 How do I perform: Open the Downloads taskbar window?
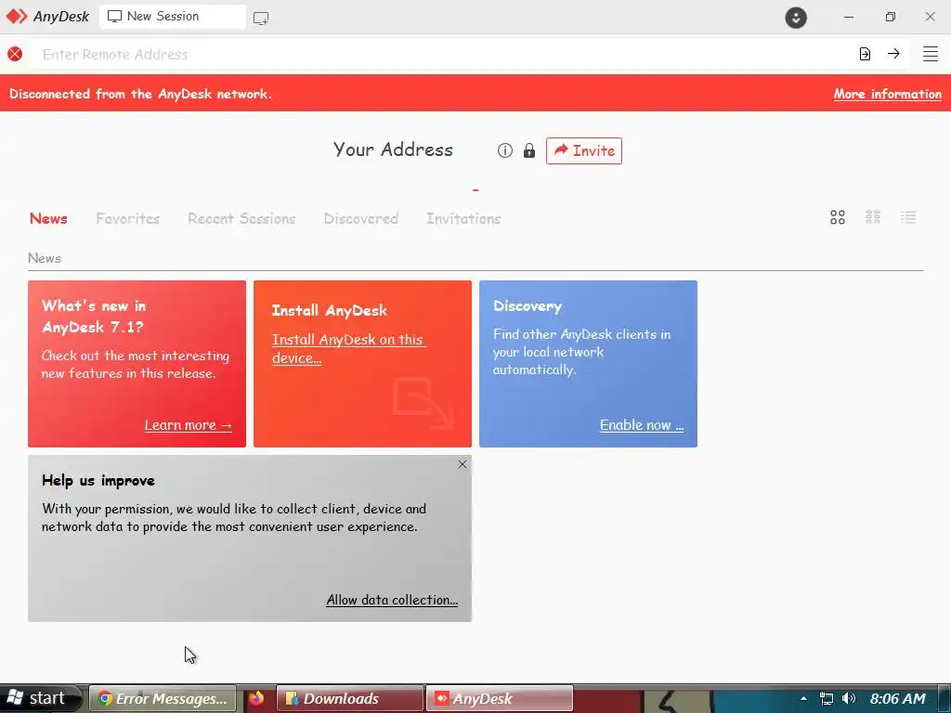350,698
